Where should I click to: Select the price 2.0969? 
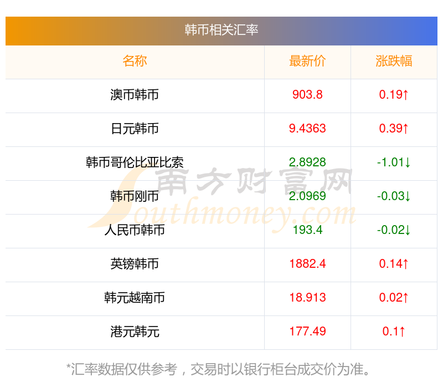[307, 196]
